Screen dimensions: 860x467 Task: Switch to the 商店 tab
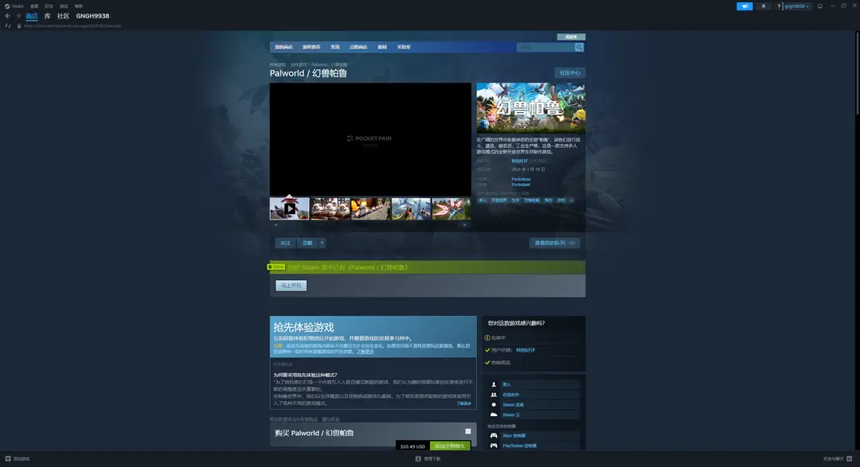pos(32,16)
